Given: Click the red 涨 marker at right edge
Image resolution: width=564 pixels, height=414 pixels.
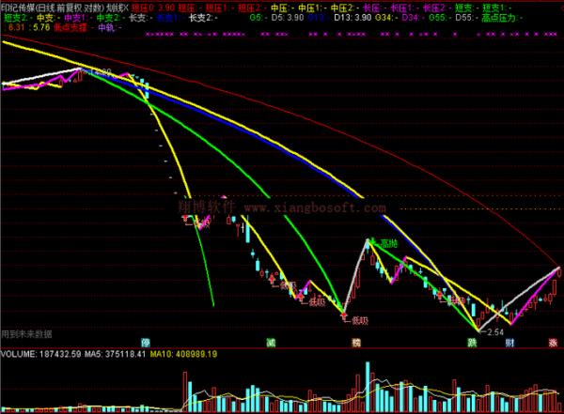Looking at the screenshot, I should 553,343.
